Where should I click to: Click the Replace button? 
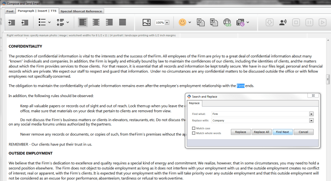click(241, 132)
